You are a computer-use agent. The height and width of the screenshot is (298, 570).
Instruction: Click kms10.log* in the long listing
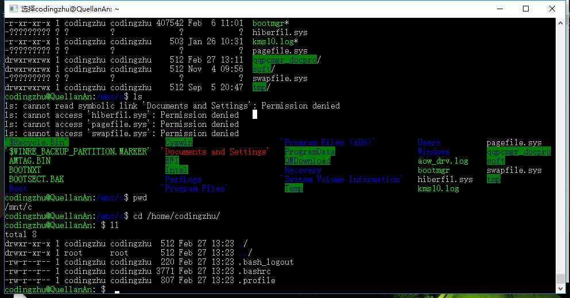[275, 41]
